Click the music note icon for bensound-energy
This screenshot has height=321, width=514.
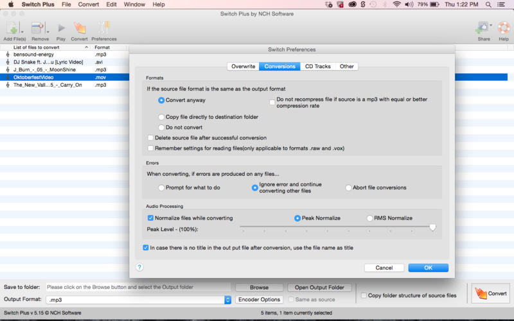tap(8, 55)
